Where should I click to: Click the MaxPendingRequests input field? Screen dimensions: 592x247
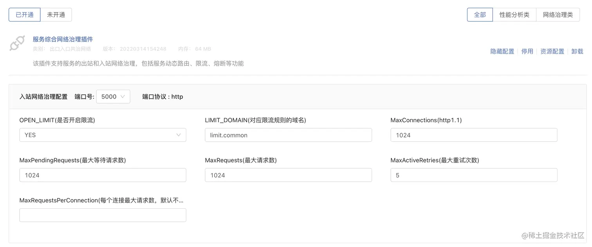pyautogui.click(x=103, y=175)
